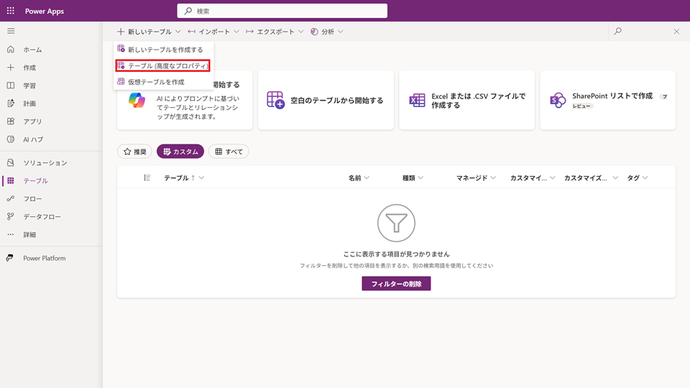
Task: Open the インポート dropdown
Action: click(x=213, y=32)
